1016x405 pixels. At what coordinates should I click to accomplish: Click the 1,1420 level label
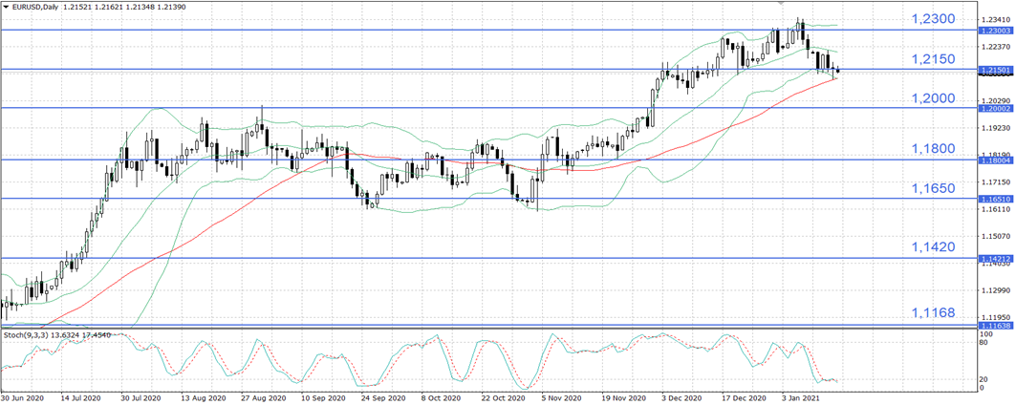933,247
